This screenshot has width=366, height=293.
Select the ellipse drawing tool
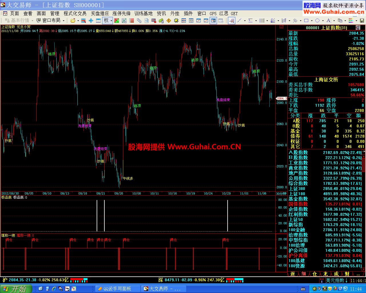317,21
